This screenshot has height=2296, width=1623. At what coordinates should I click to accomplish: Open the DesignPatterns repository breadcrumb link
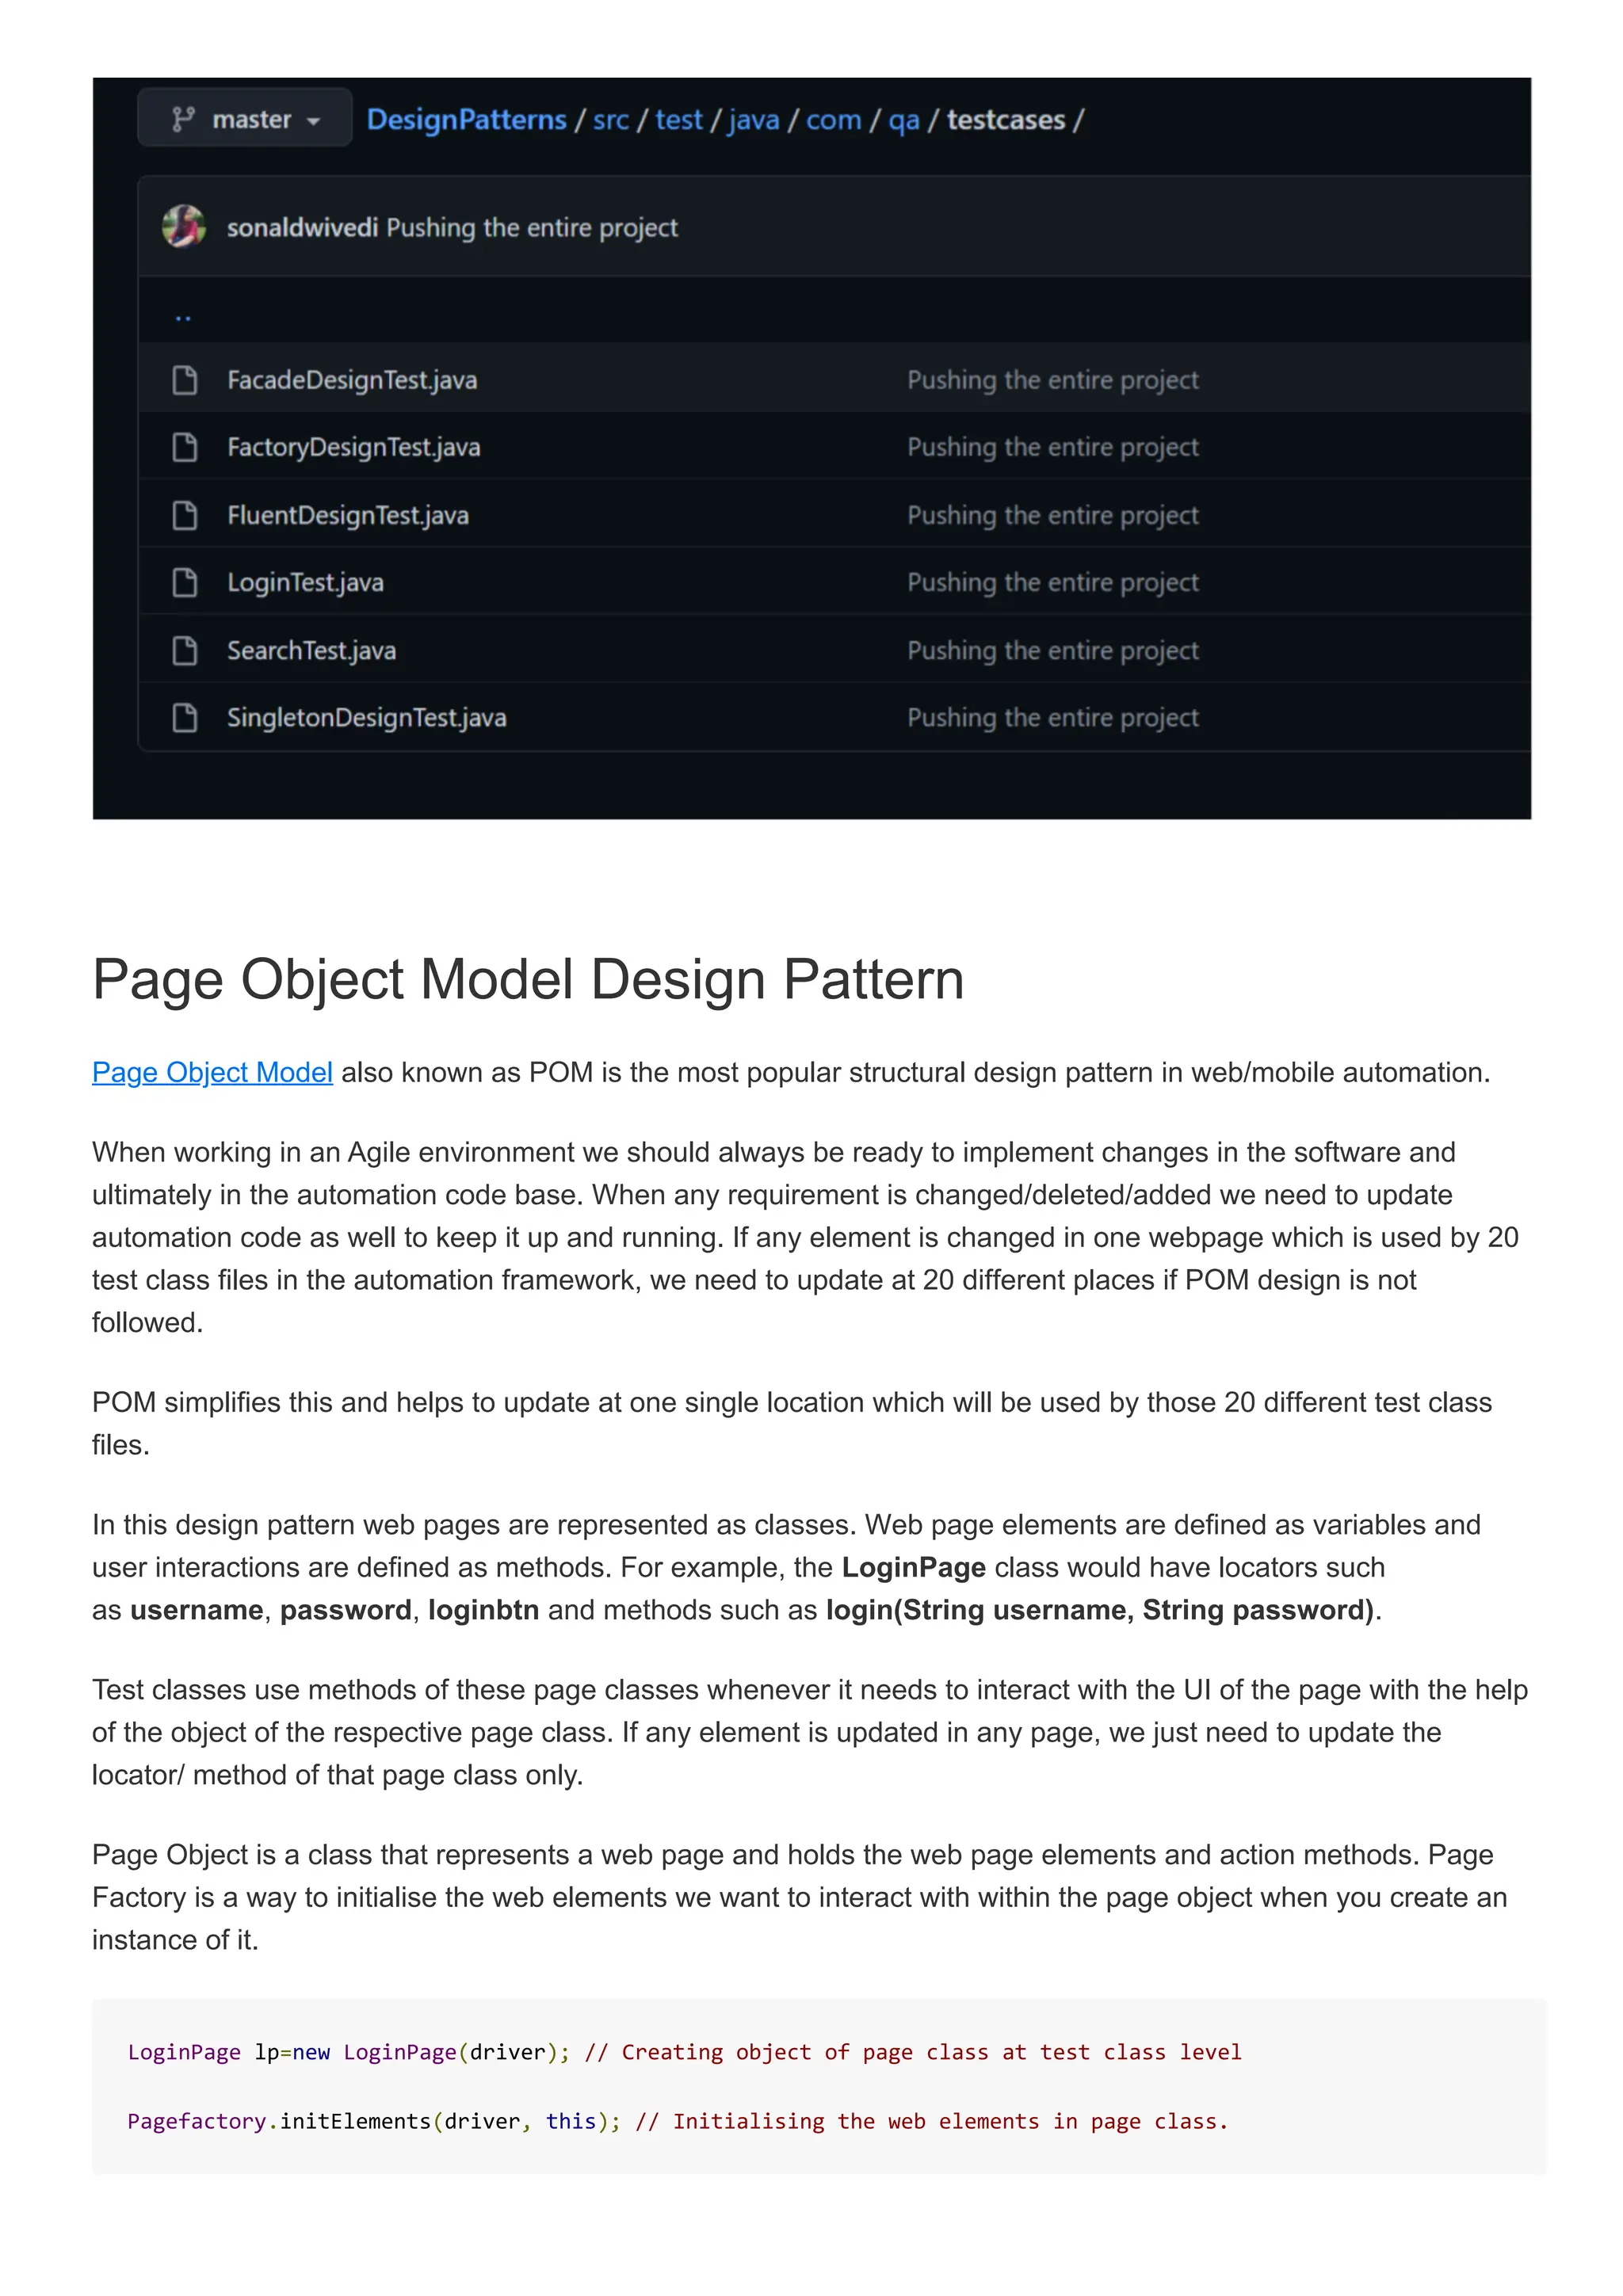click(x=466, y=119)
